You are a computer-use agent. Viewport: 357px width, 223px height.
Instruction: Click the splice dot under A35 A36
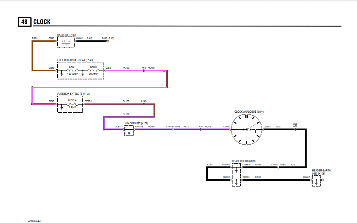coord(295,130)
